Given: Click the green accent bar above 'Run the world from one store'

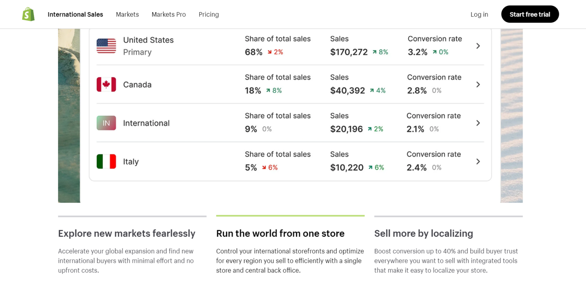Looking at the screenshot, I should point(290,215).
